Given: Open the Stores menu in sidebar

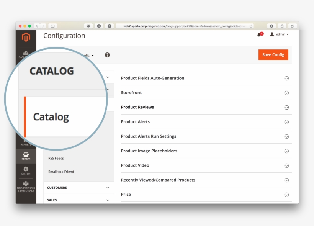Looking at the screenshot, I should tap(26, 156).
